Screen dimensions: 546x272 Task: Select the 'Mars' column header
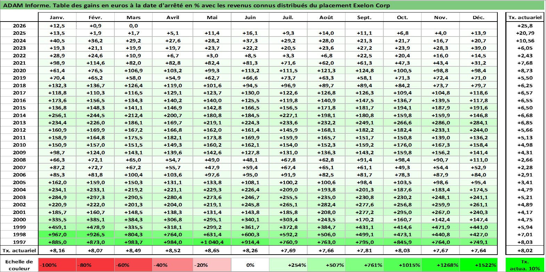(133, 17)
